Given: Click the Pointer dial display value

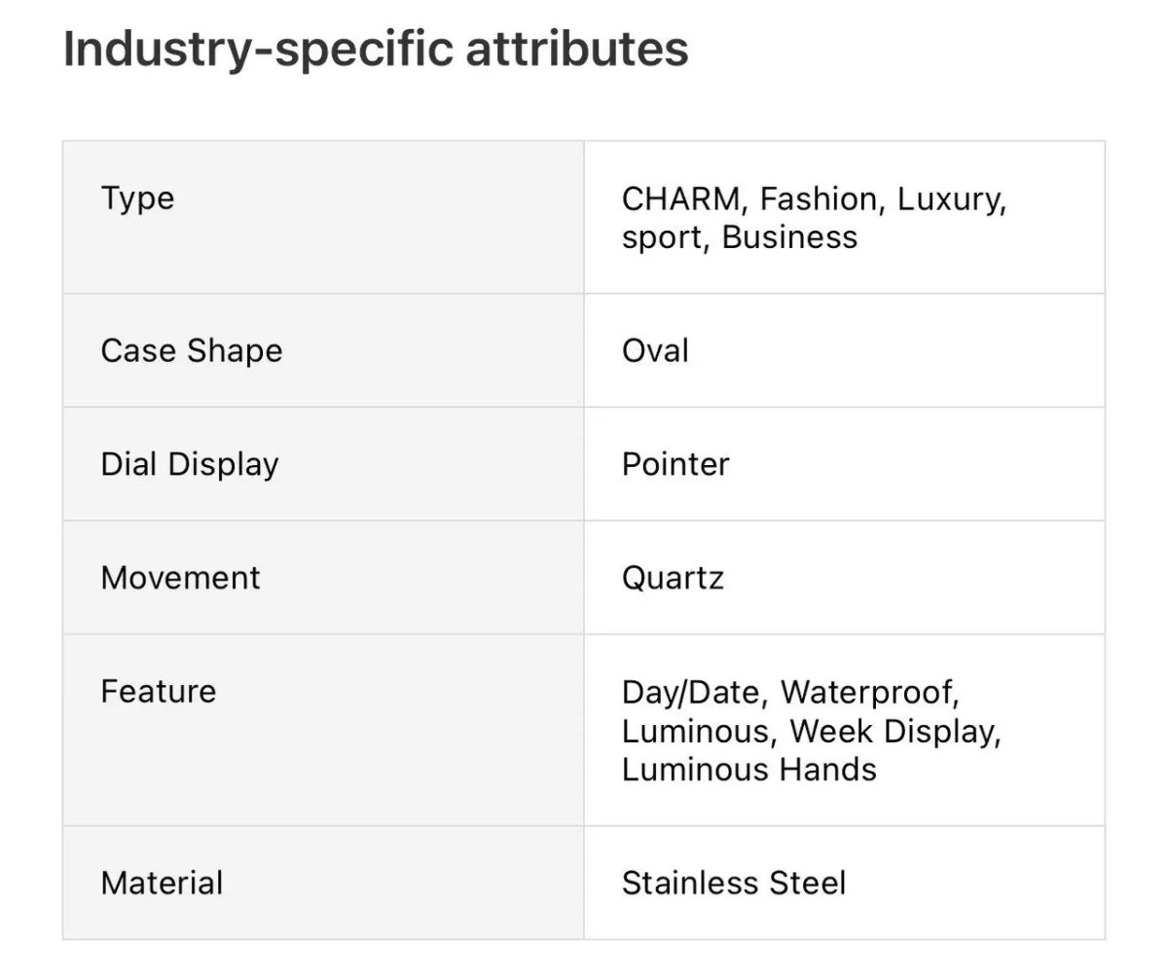Looking at the screenshot, I should [x=675, y=464].
